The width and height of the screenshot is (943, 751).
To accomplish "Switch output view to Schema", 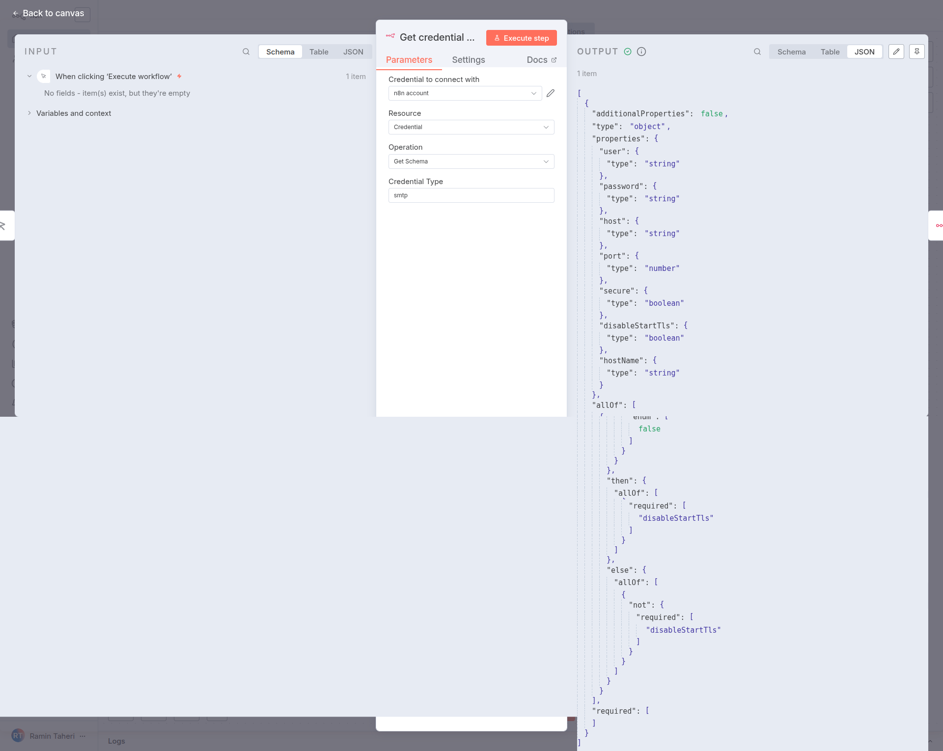I will pos(791,52).
